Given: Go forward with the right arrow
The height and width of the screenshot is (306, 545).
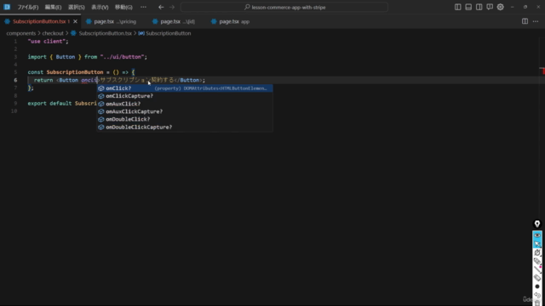Looking at the screenshot, I should (x=172, y=7).
